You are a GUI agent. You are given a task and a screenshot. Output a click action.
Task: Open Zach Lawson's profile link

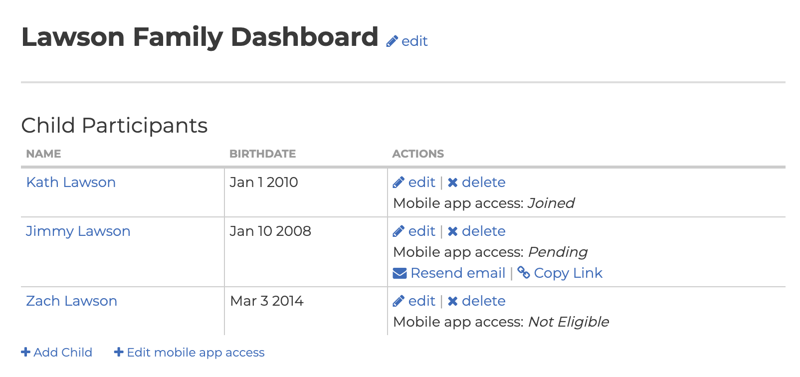pos(71,301)
